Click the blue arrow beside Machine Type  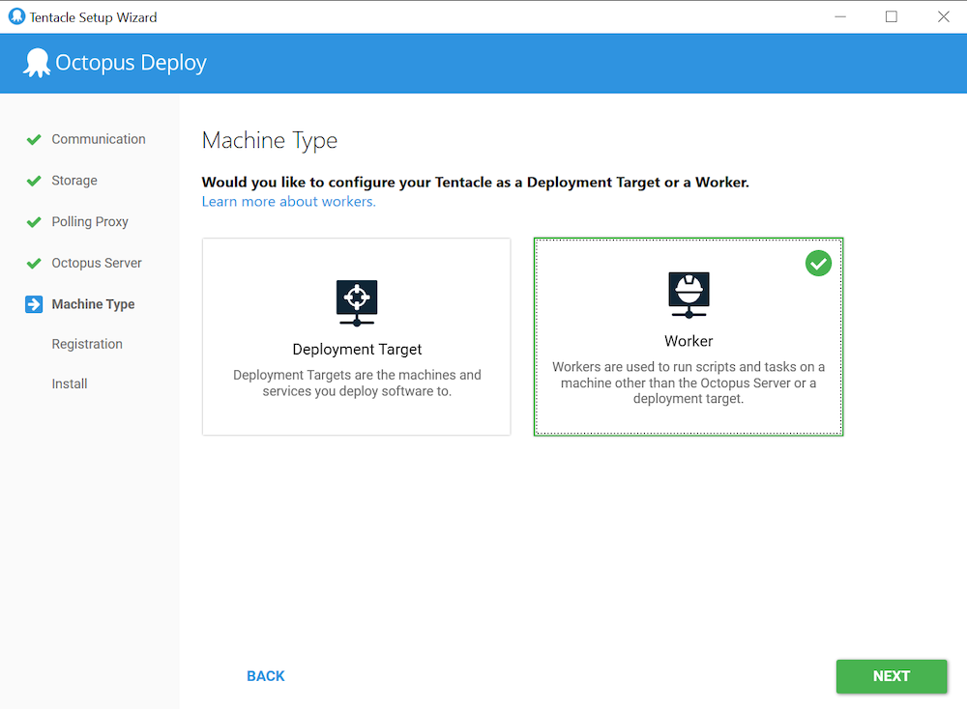34,304
